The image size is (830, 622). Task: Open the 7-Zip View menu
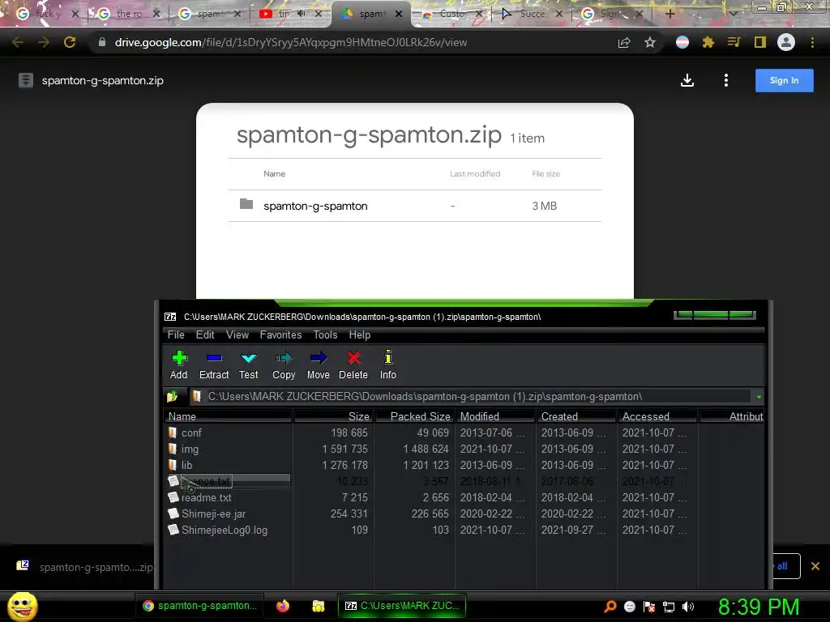pyautogui.click(x=237, y=334)
